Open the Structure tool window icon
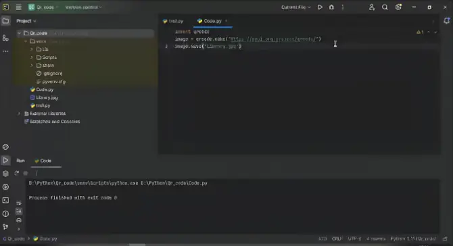 pyautogui.click(x=5, y=38)
